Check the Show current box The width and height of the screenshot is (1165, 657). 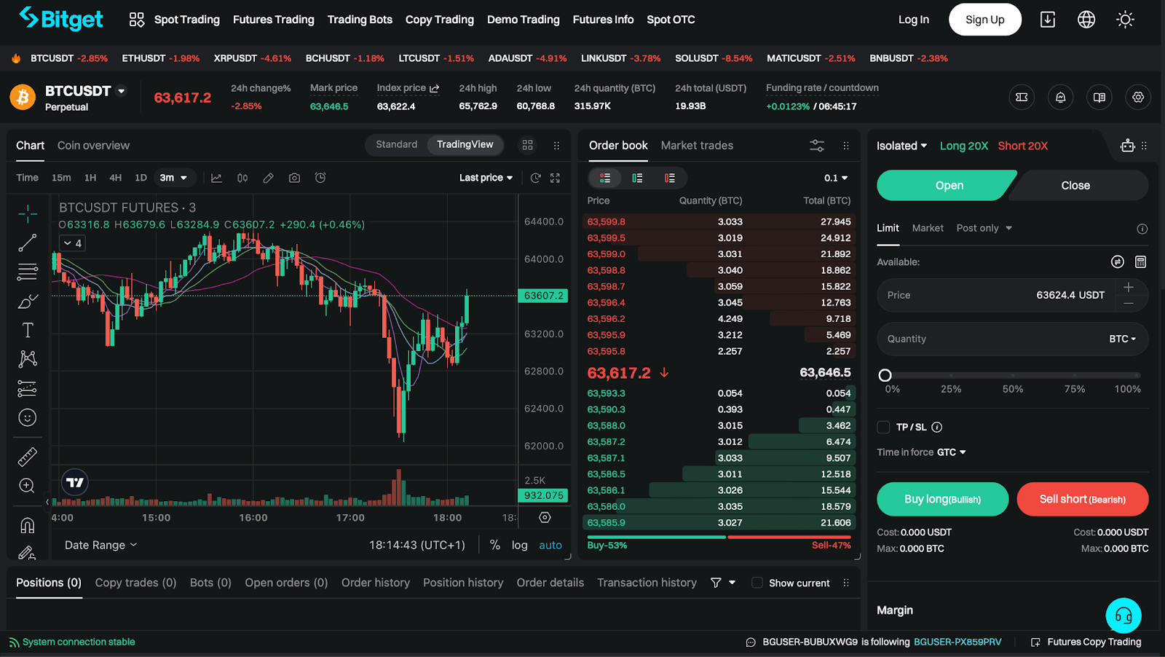(x=757, y=583)
